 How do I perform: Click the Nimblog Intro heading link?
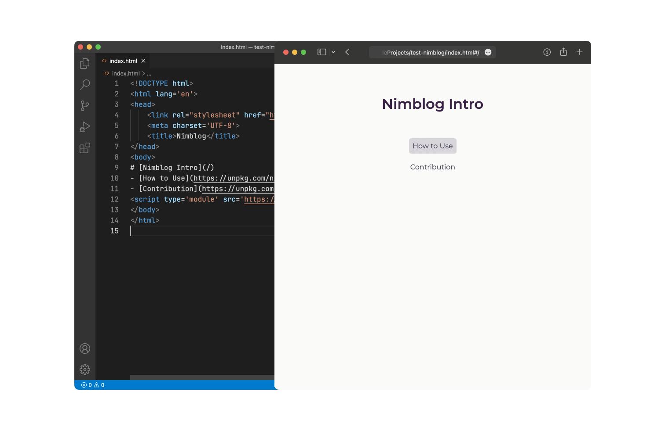433,104
